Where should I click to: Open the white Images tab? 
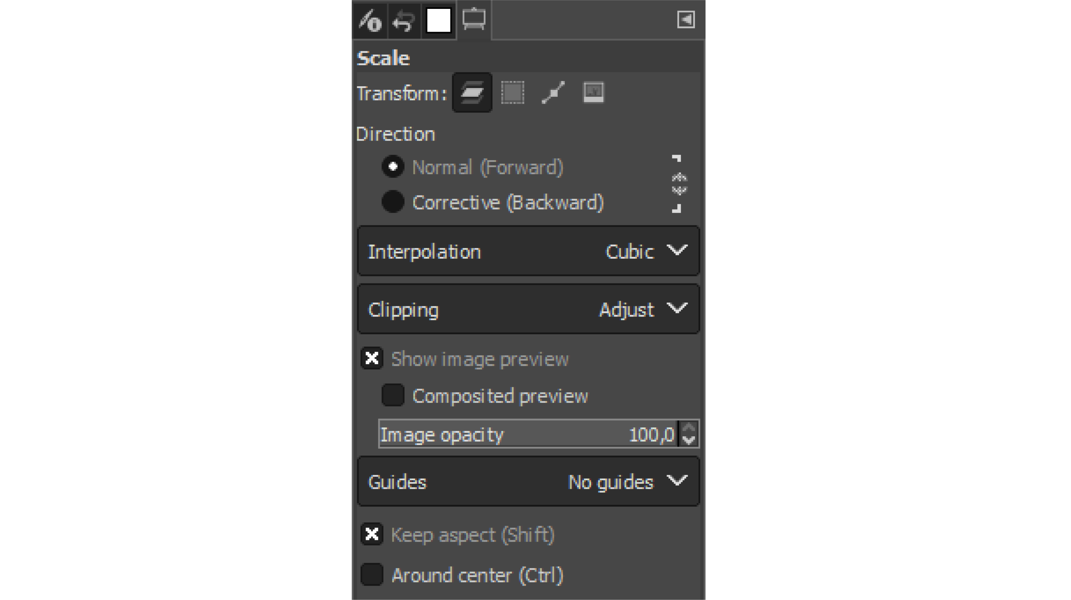coord(439,20)
